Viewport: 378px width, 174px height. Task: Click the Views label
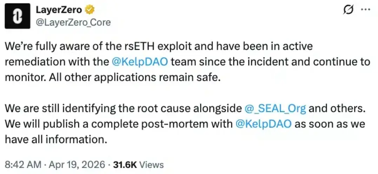point(151,165)
